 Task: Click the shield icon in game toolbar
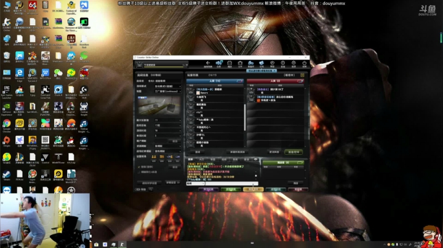pos(272,63)
